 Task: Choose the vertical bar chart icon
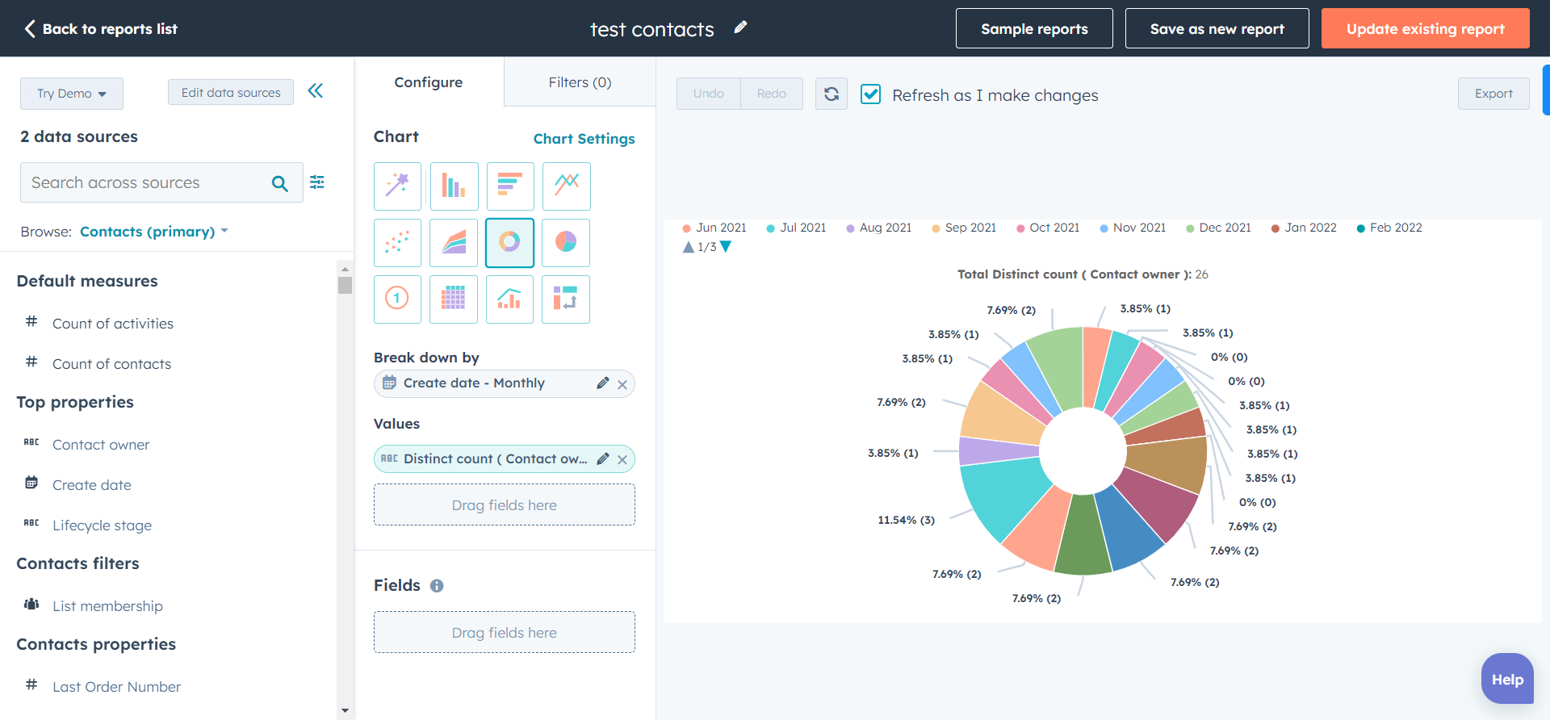click(x=454, y=186)
